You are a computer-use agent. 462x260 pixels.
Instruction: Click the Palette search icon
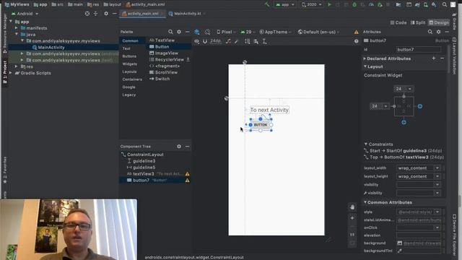(170, 32)
